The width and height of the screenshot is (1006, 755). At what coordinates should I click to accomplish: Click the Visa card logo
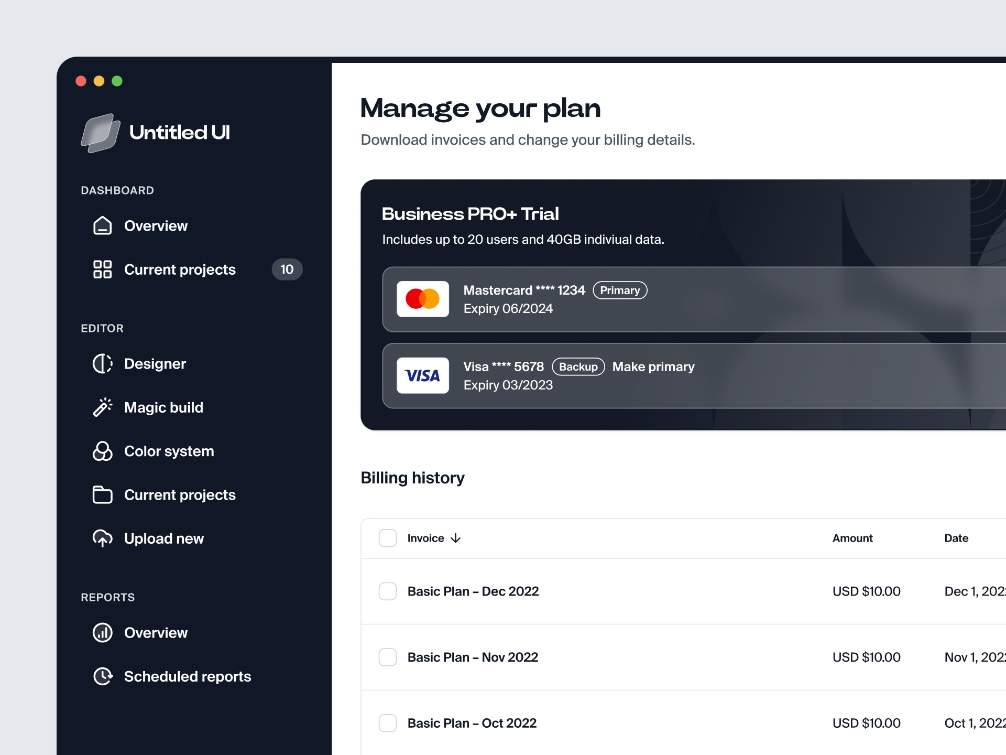423,375
